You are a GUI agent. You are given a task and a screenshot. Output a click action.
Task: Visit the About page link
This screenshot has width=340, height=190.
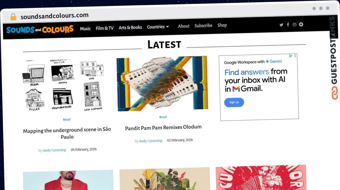184,26
